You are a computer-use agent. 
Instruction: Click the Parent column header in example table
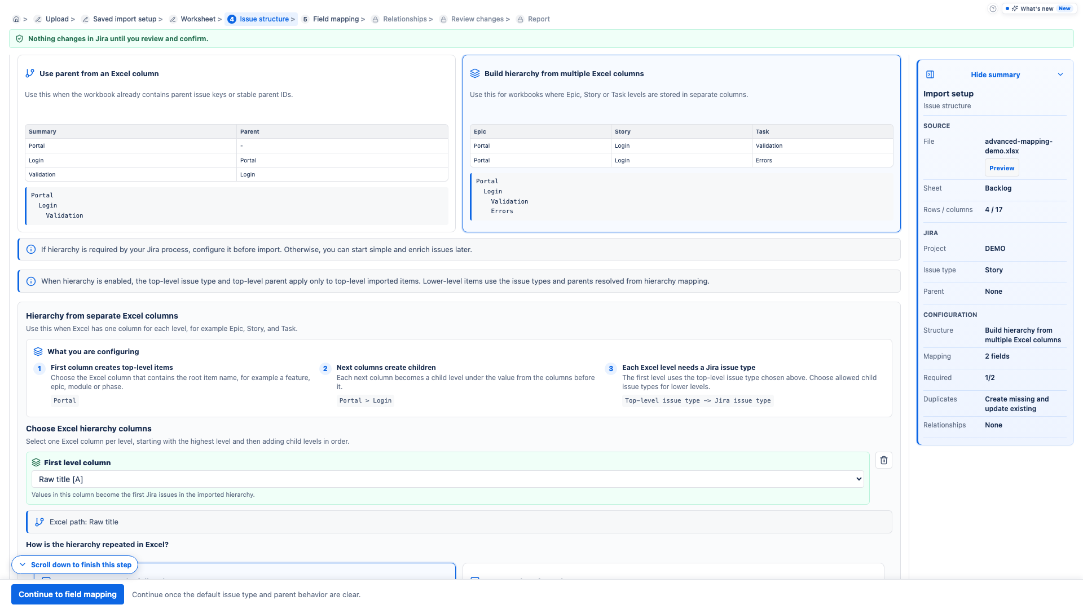pyautogui.click(x=342, y=131)
